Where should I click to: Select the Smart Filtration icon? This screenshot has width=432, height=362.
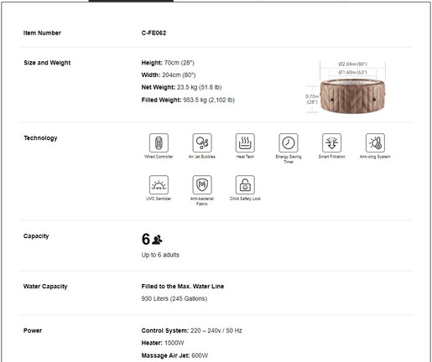click(x=331, y=142)
